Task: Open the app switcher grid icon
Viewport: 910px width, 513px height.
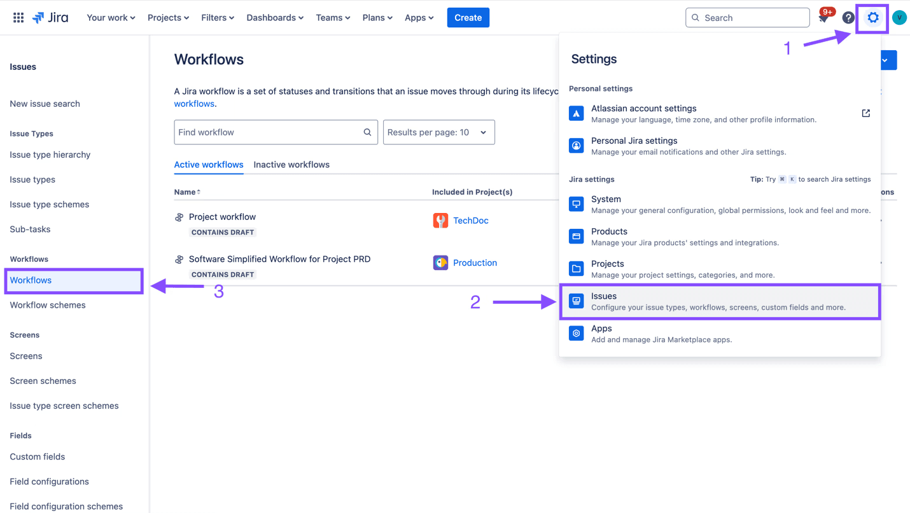Action: (18, 17)
